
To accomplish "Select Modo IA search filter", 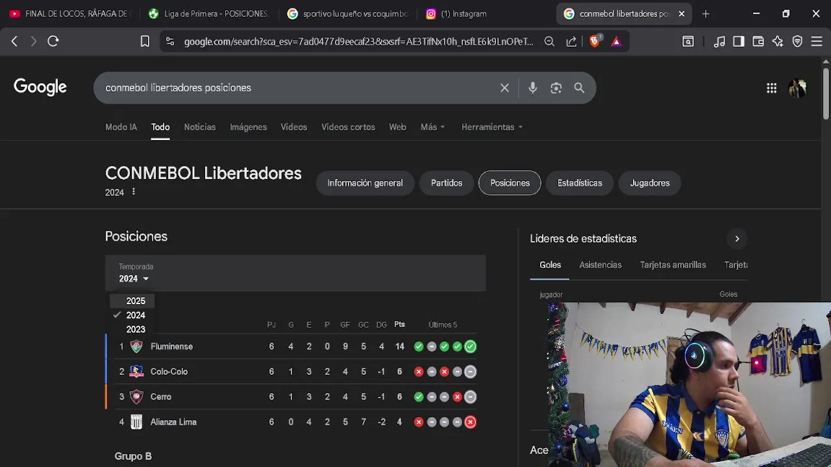I will tap(121, 127).
